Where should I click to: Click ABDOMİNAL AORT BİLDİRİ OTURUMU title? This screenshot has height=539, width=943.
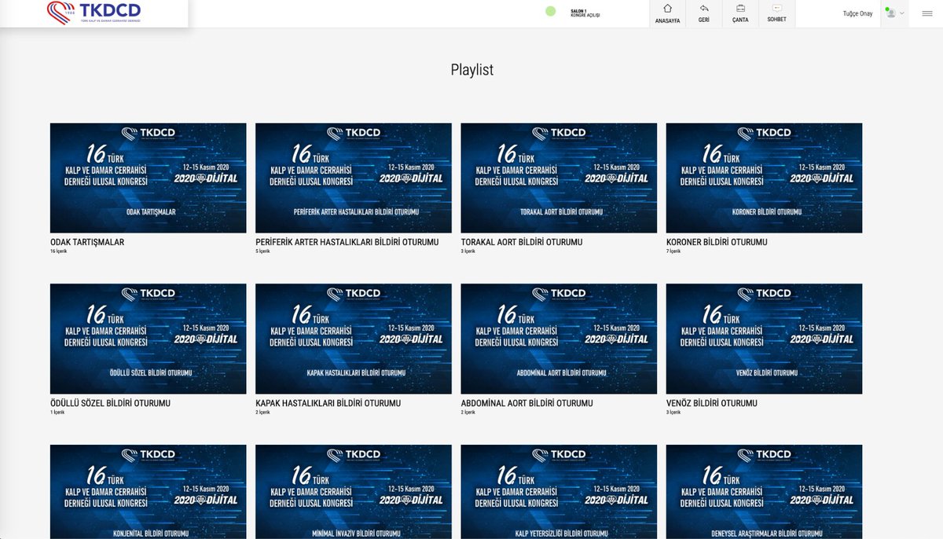coord(527,403)
